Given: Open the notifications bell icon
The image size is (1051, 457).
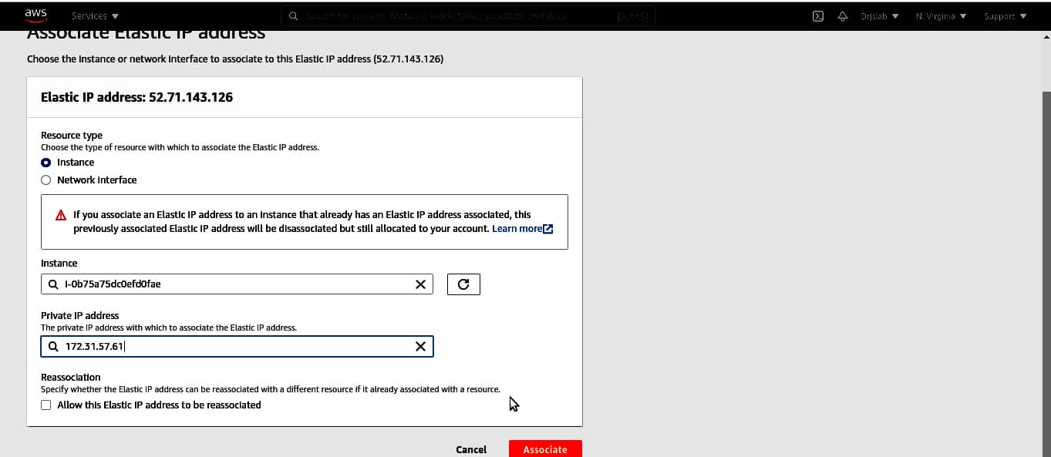Looking at the screenshot, I should [x=842, y=16].
